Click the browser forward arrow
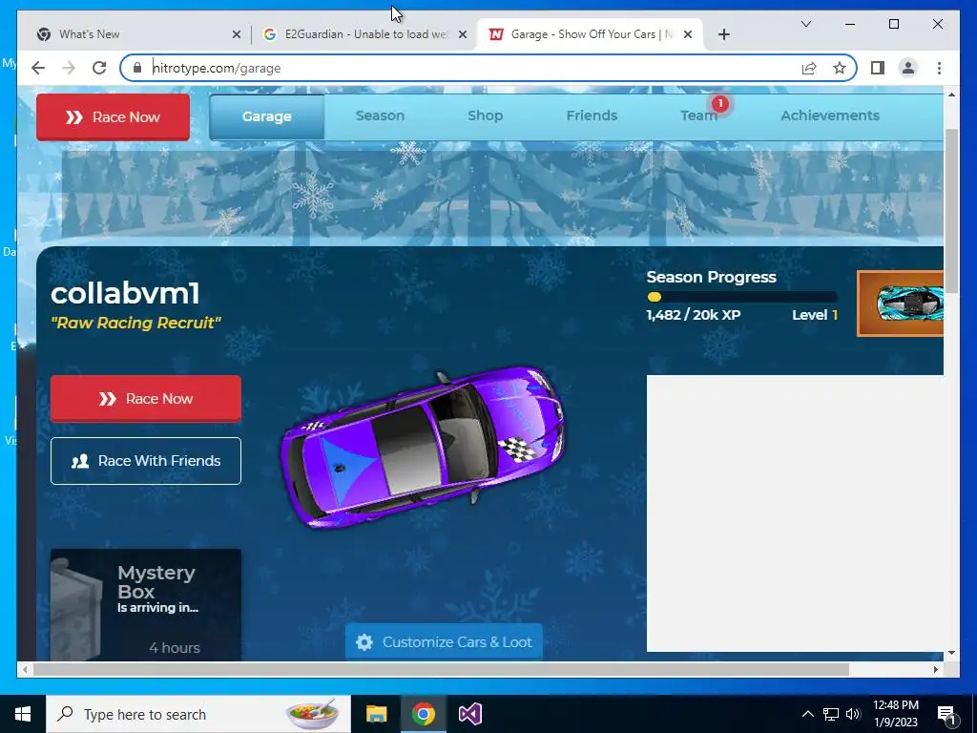The height and width of the screenshot is (733, 977). pos(69,68)
